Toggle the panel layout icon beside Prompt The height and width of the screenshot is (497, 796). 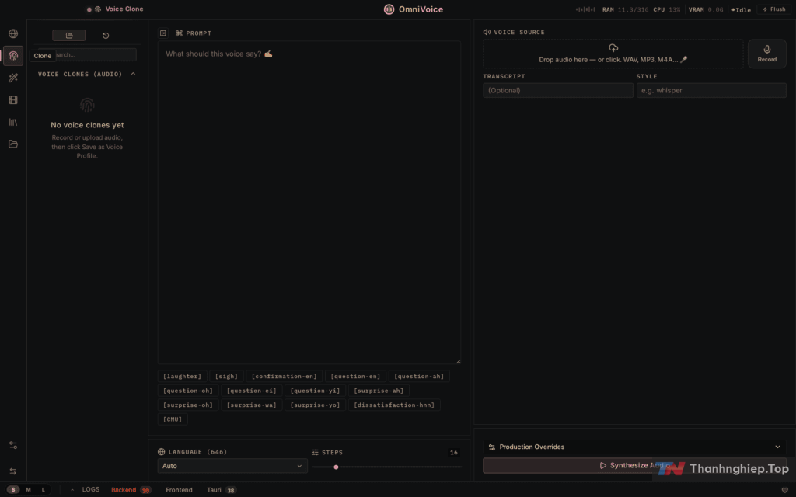point(163,33)
